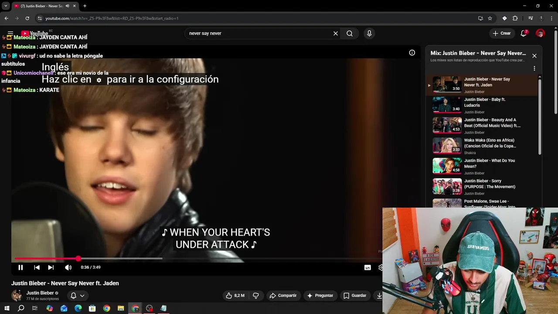Open Justin Bieber channel avatar

coord(17,295)
